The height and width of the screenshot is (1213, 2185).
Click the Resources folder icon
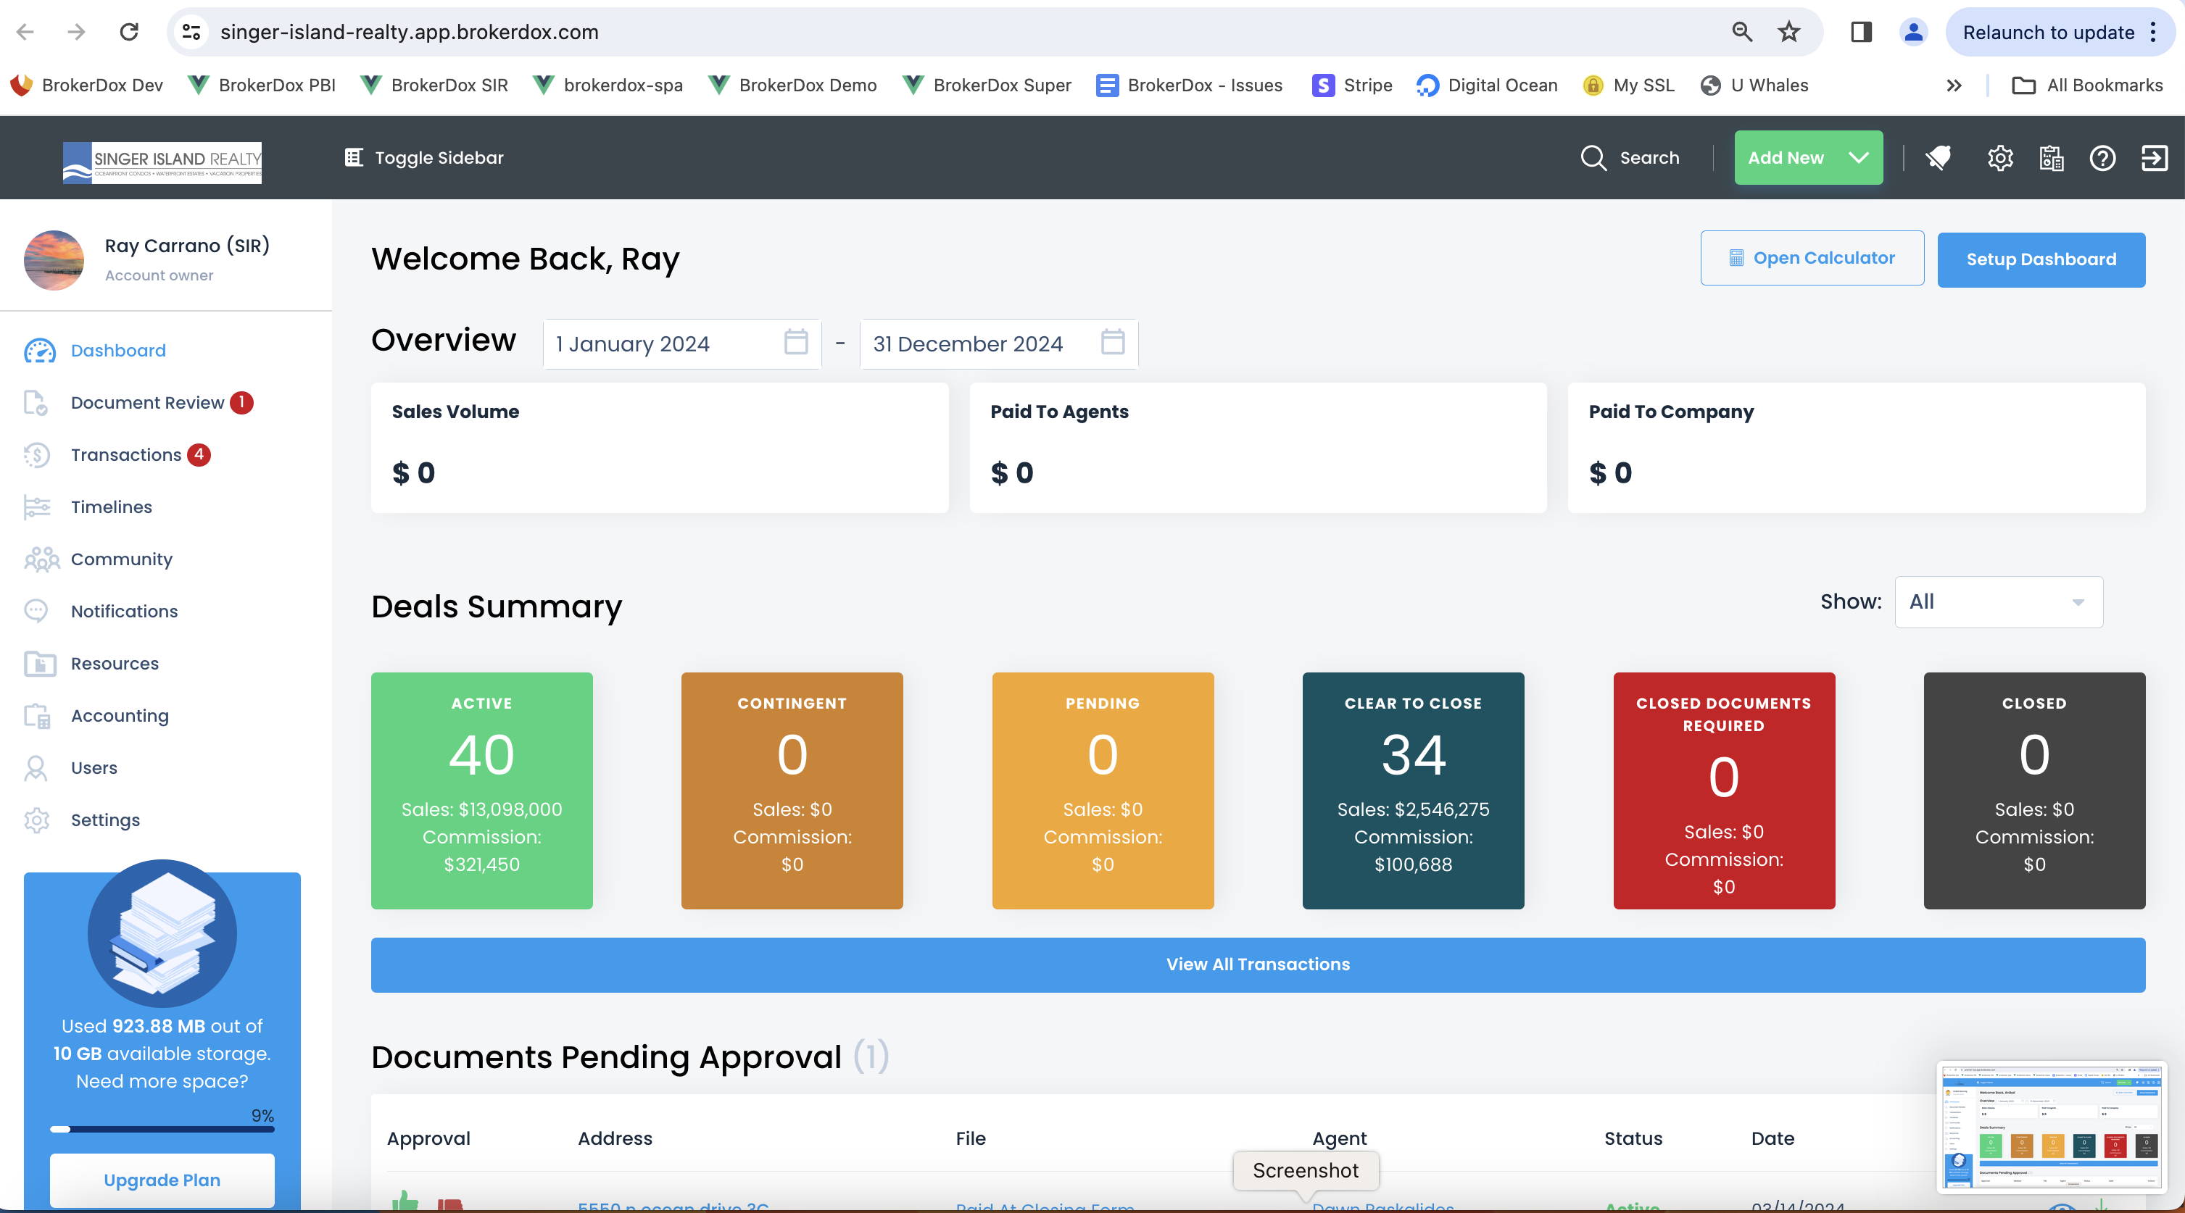pos(40,664)
